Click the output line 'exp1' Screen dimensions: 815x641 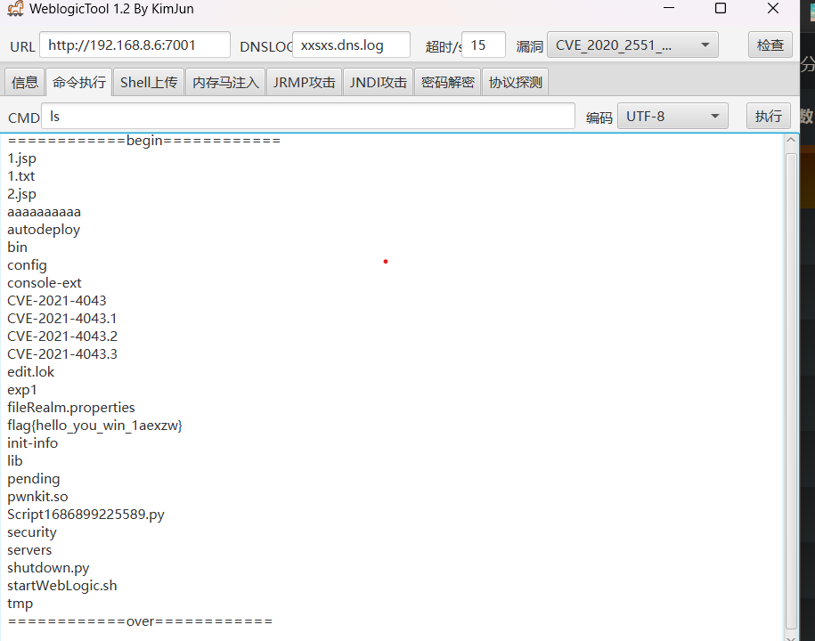22,390
